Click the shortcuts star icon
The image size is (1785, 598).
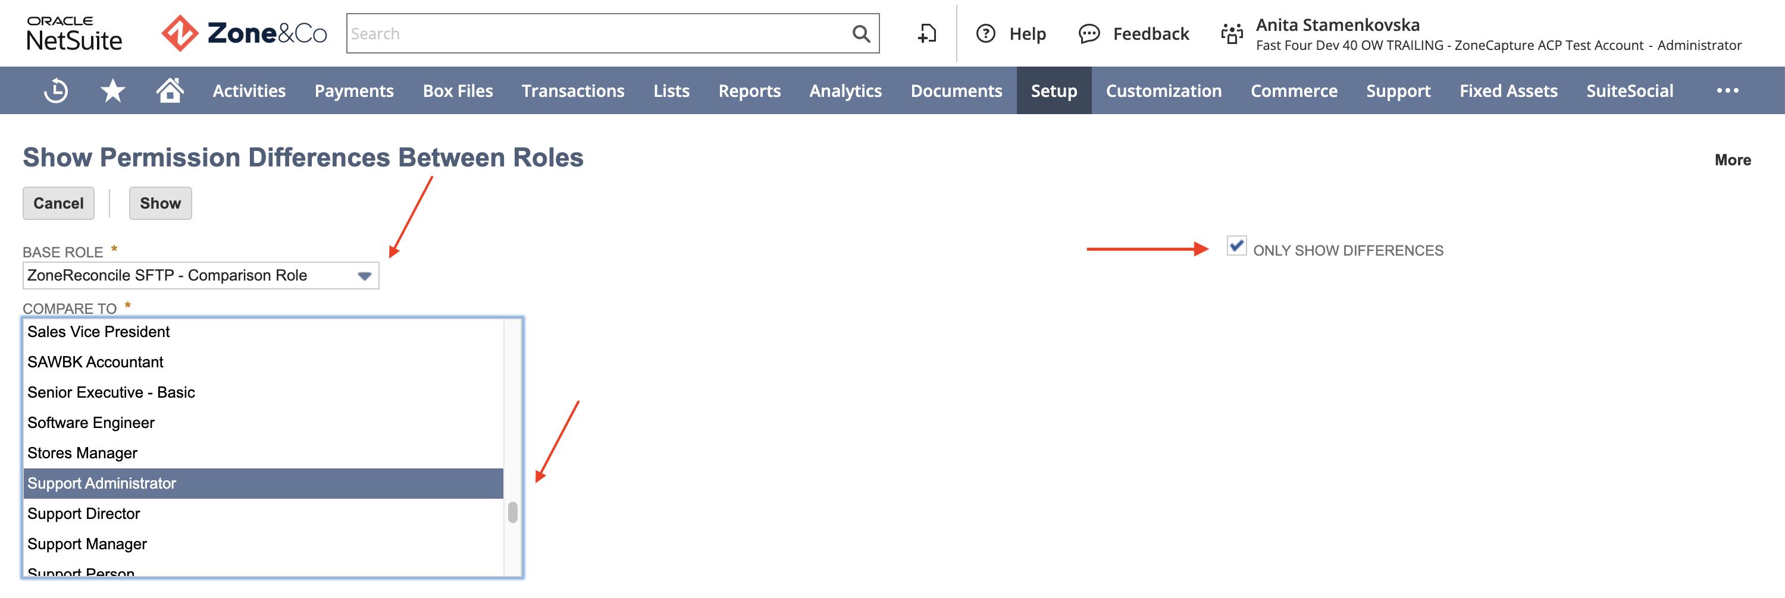click(112, 90)
